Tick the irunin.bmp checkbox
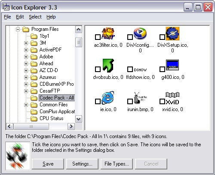 [130, 102]
